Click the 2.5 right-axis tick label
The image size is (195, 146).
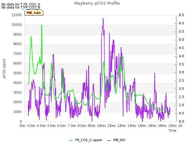click(181, 80)
